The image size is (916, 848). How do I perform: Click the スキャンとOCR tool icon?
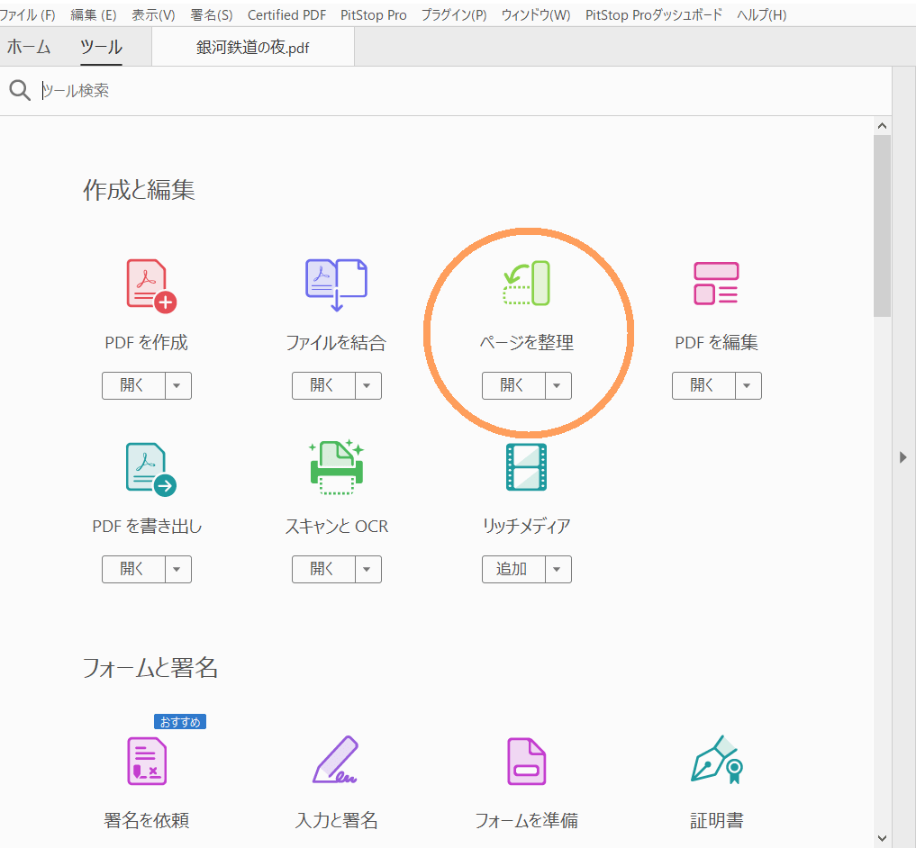[337, 466]
